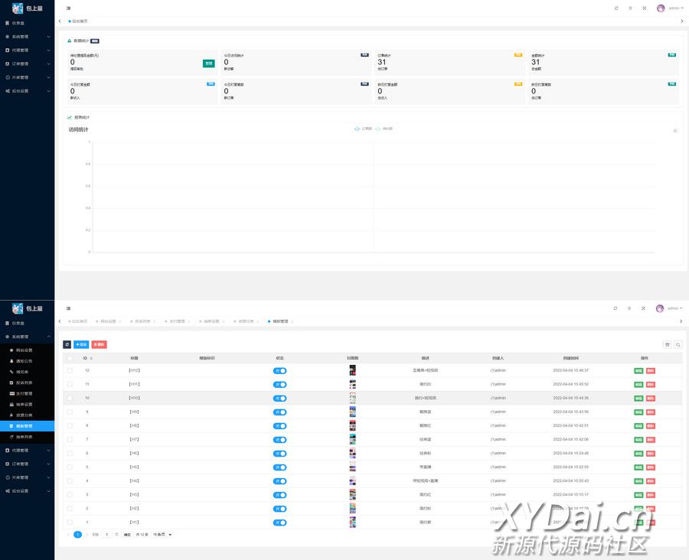689x560 pixels.
Task: Turn off the status switch for row ID 5
Action: tap(279, 467)
